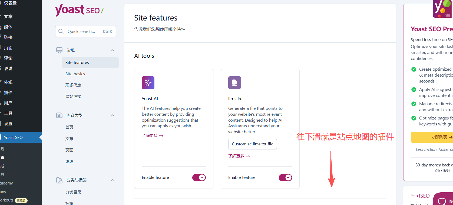Click the green checkmark beside Optimize pages
453x205 pixels.
pyautogui.click(x=414, y=118)
